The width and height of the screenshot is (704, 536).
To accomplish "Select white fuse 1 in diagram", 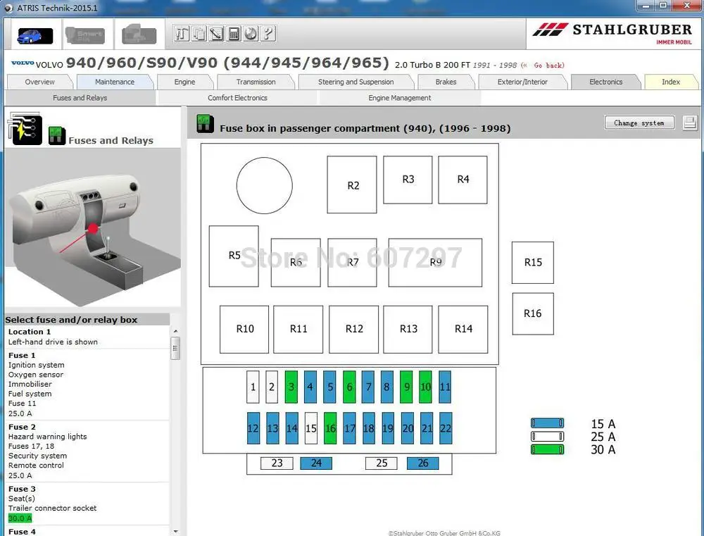I will 253,387.
